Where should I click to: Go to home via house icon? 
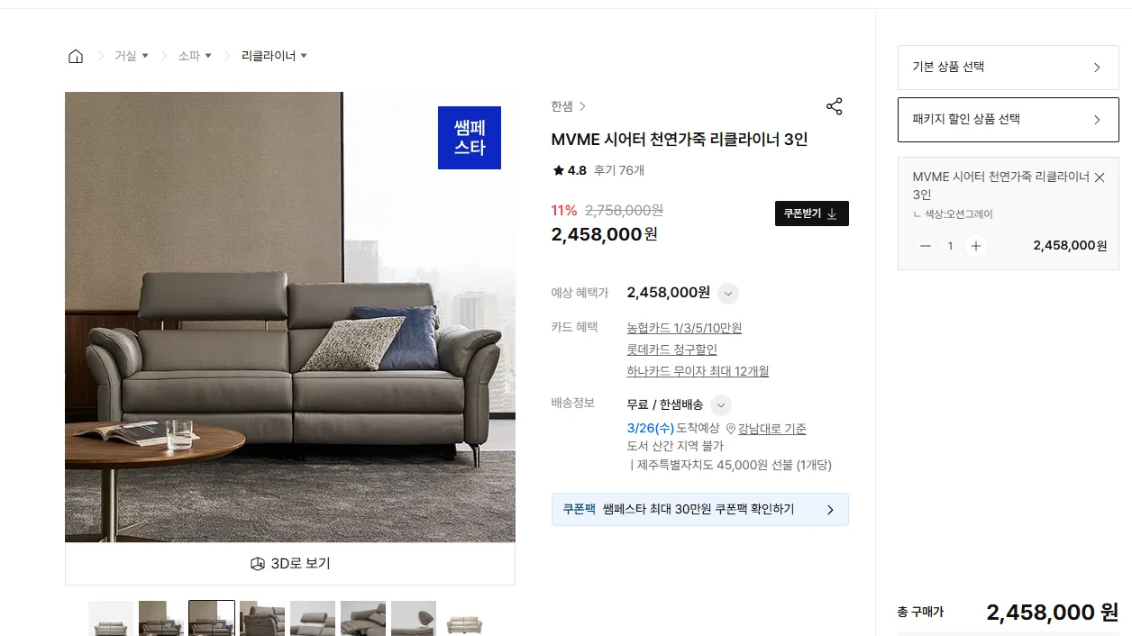coord(76,56)
